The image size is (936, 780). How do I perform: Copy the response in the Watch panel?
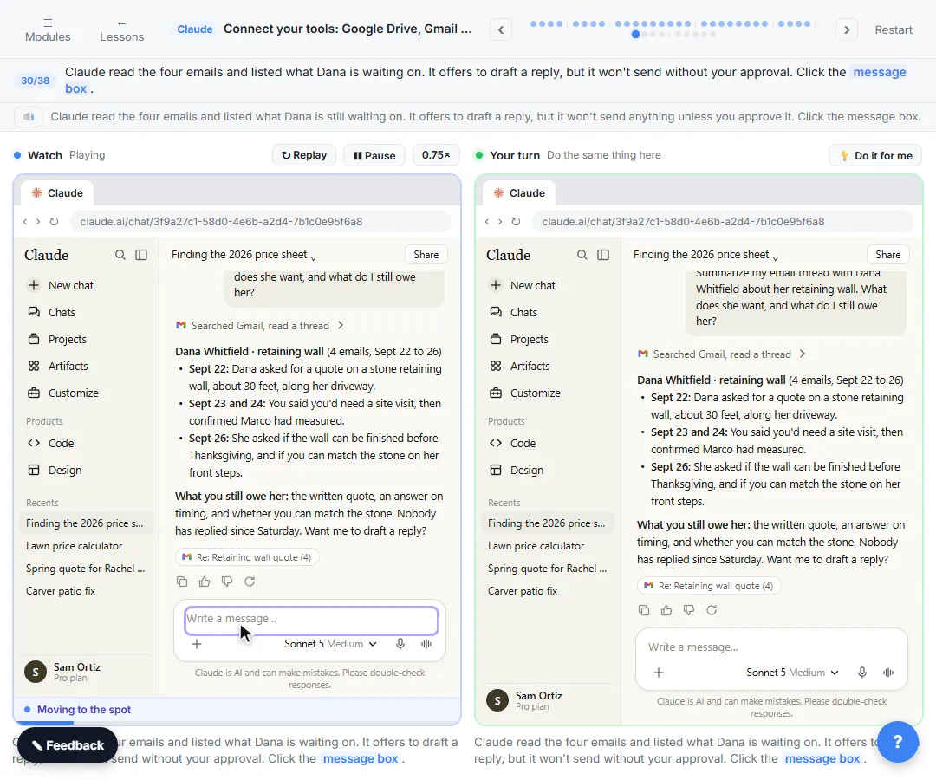pos(182,582)
